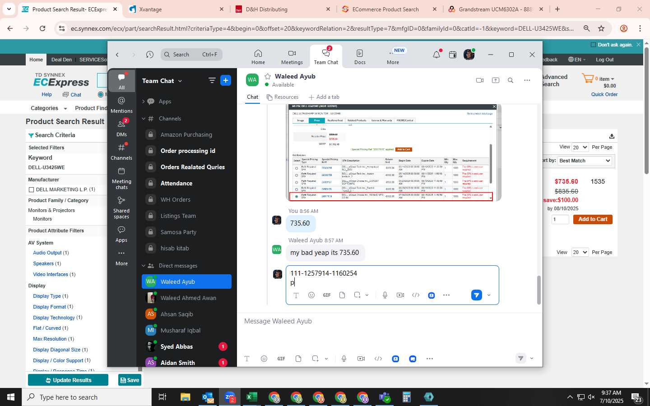Check Don't ask again checkbox
This screenshot has height=406, width=650.
point(594,45)
